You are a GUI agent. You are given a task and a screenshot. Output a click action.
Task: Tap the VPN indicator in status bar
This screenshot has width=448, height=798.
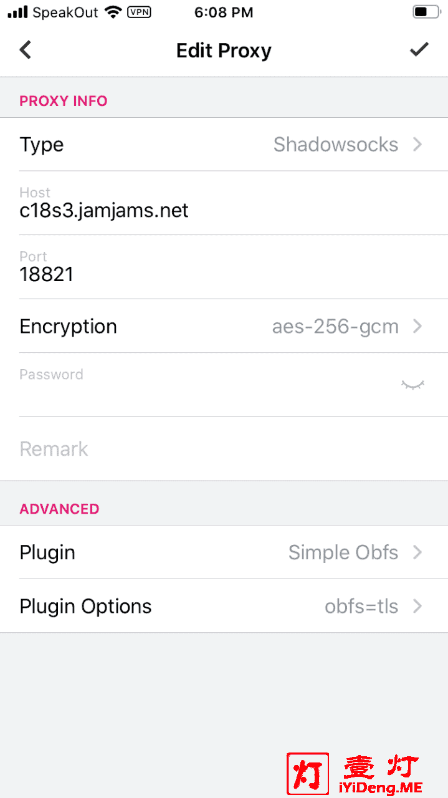coord(138,12)
